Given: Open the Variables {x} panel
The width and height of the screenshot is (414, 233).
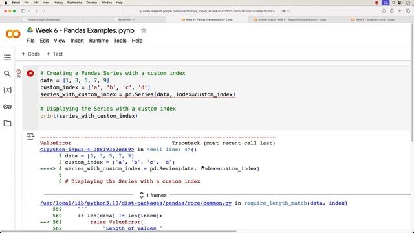Looking at the screenshot, I should click(7, 90).
